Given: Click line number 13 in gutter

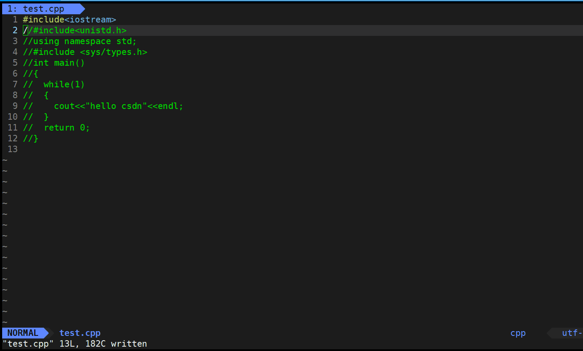Looking at the screenshot, I should (x=13, y=149).
